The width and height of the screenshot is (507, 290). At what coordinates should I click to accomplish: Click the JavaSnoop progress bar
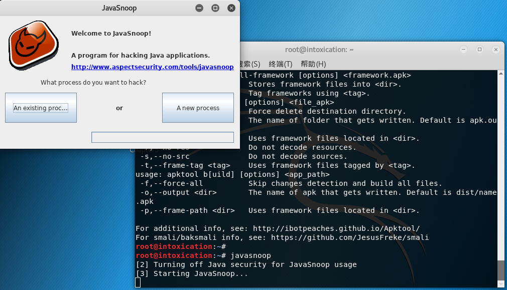pos(163,137)
